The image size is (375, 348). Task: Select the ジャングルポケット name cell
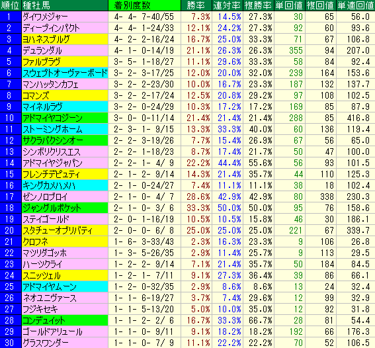(65, 208)
